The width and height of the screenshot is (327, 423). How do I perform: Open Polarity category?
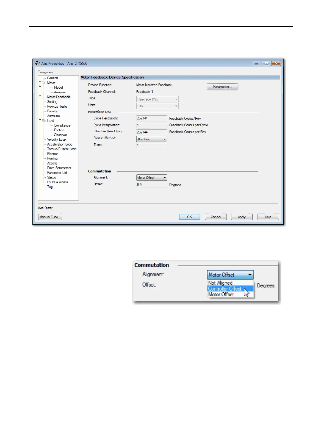pos(52,111)
